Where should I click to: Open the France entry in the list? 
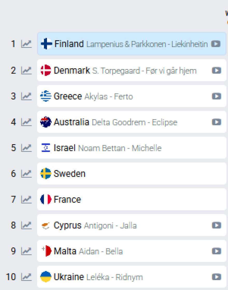130,199
